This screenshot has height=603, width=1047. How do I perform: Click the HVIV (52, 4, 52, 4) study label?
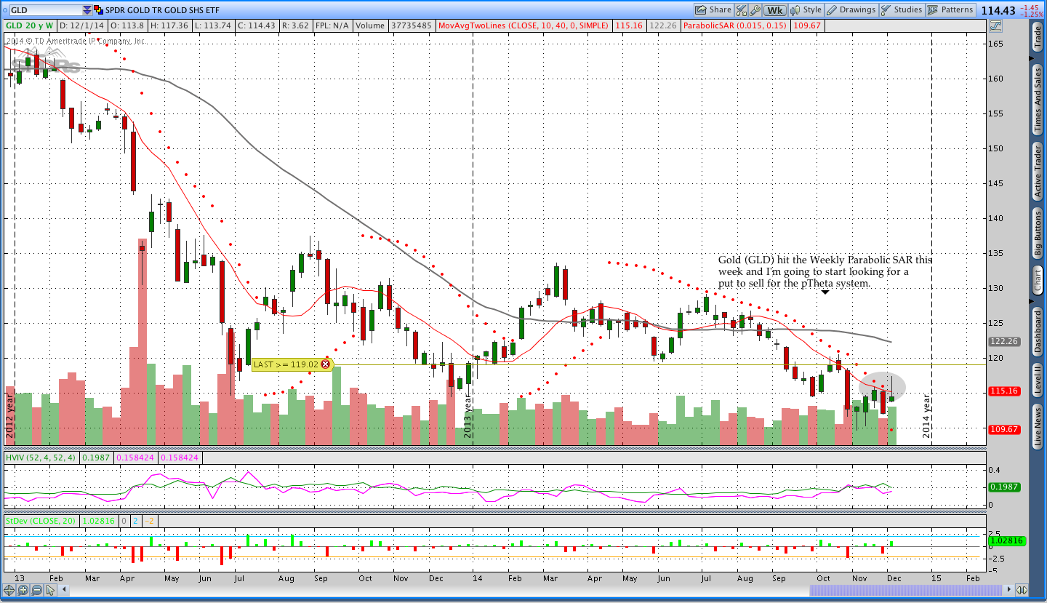pos(41,458)
